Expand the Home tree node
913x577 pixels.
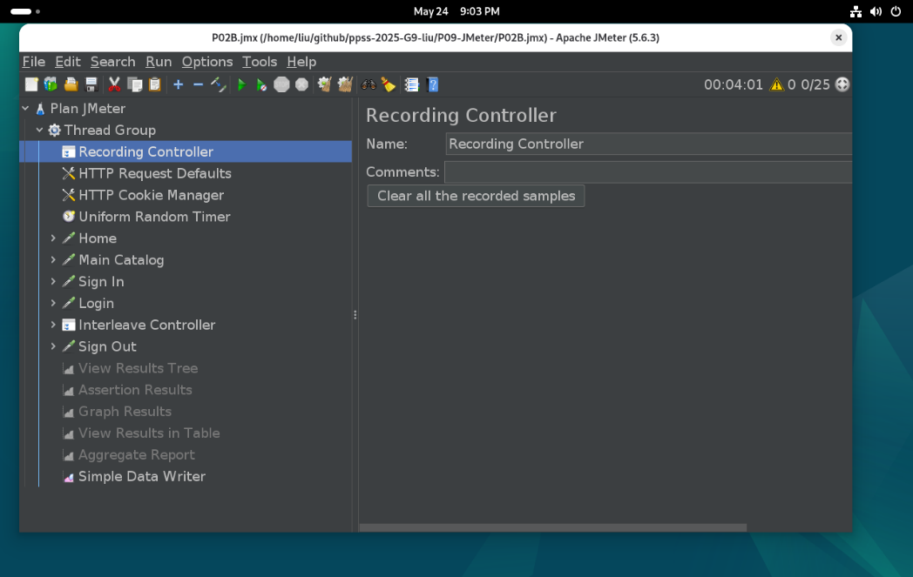click(53, 238)
